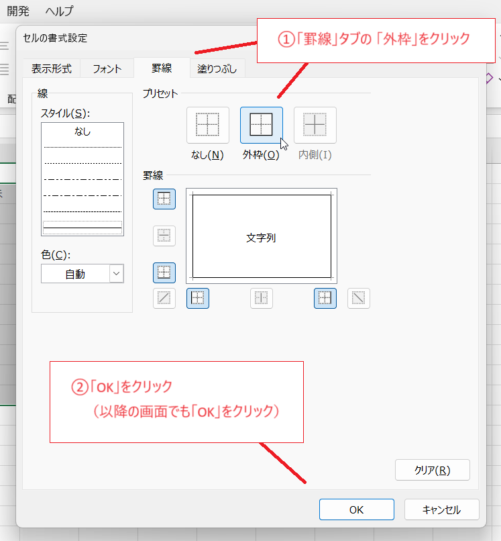Open the 開発 ribbon tab

coord(18,11)
